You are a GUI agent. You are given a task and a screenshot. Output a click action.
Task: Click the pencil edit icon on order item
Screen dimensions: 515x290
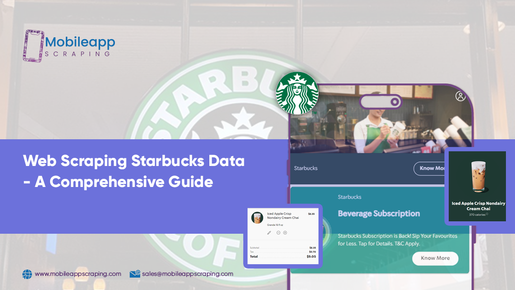click(269, 233)
